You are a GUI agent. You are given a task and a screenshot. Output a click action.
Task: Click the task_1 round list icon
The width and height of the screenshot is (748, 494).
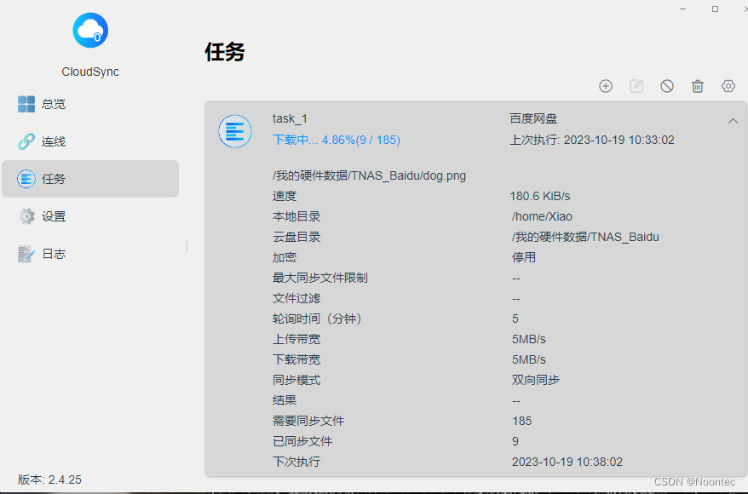[235, 131]
